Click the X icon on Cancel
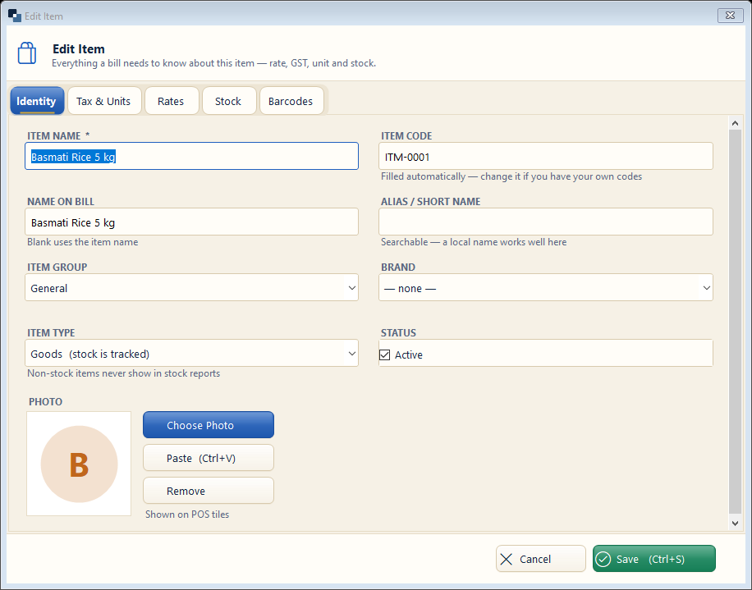 pyautogui.click(x=506, y=559)
